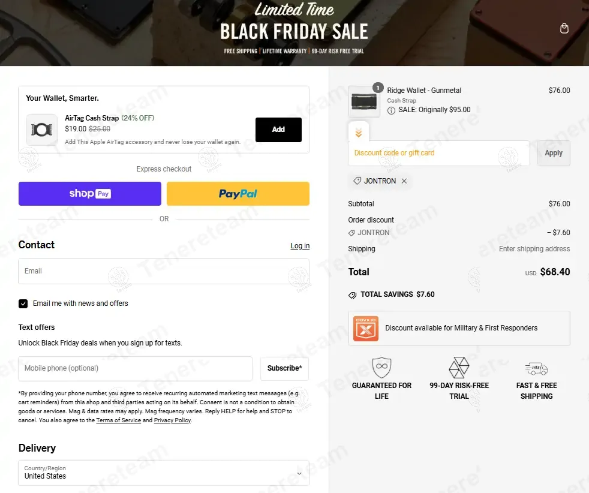
Task: Add the AirTag Cash Strap to order
Action: (278, 130)
